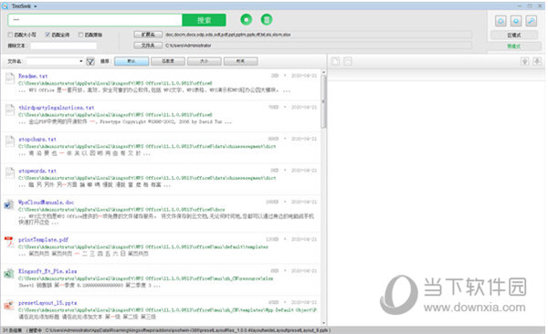This screenshot has height=334, width=548.
Task: Click the snippet text under WpsCloudManuals.doc
Action: [x=166, y=219]
